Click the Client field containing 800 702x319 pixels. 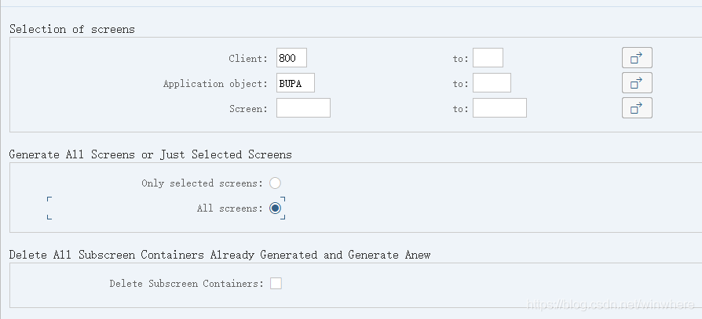click(291, 58)
